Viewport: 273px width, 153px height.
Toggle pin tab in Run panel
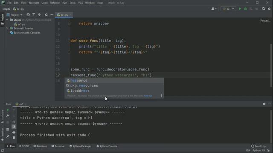[x=8, y=136]
